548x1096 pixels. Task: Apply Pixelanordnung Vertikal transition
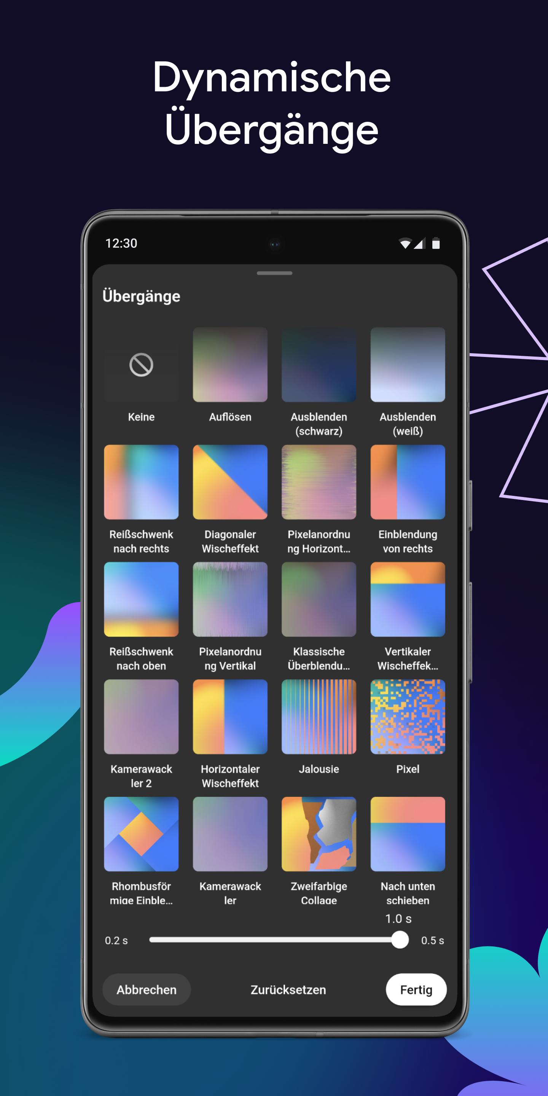(x=230, y=599)
